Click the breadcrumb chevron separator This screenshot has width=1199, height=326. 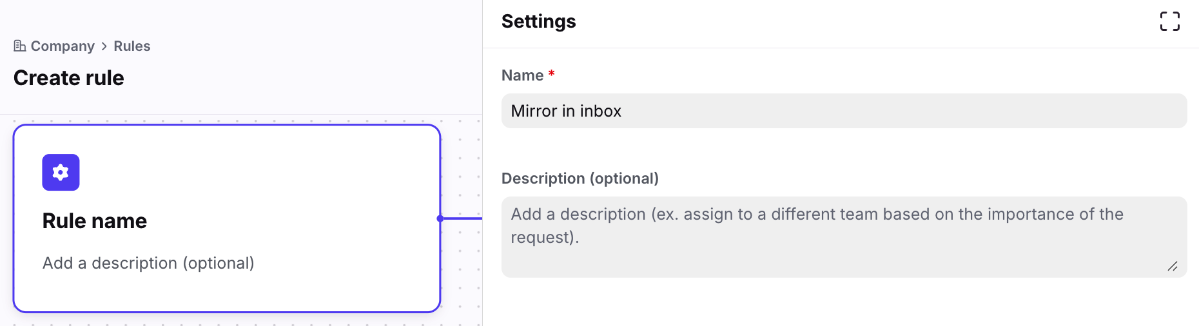(x=104, y=46)
